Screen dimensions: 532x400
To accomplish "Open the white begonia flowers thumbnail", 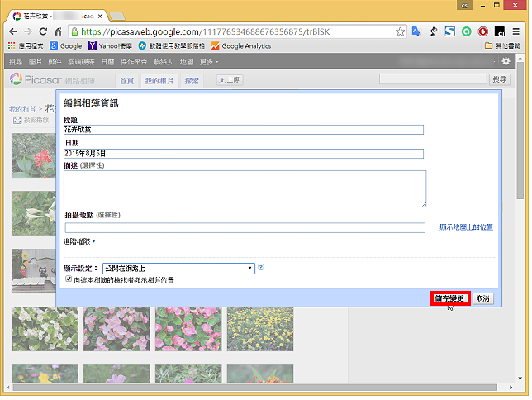I will [x=45, y=329].
